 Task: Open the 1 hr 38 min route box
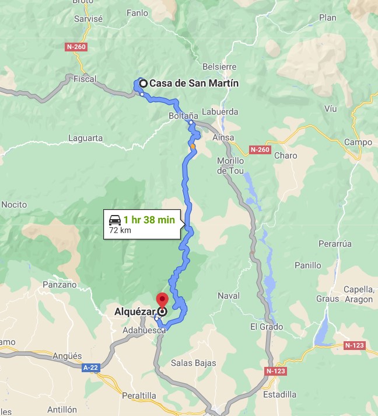click(142, 224)
